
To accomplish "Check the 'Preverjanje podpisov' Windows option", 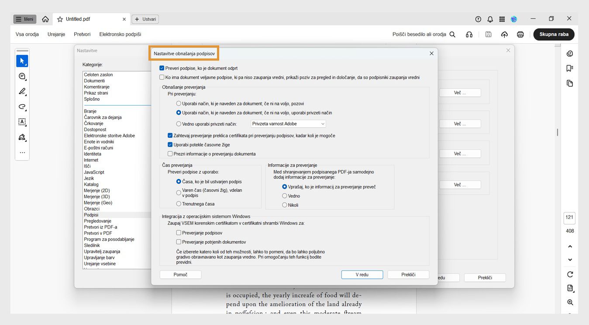I will (179, 233).
